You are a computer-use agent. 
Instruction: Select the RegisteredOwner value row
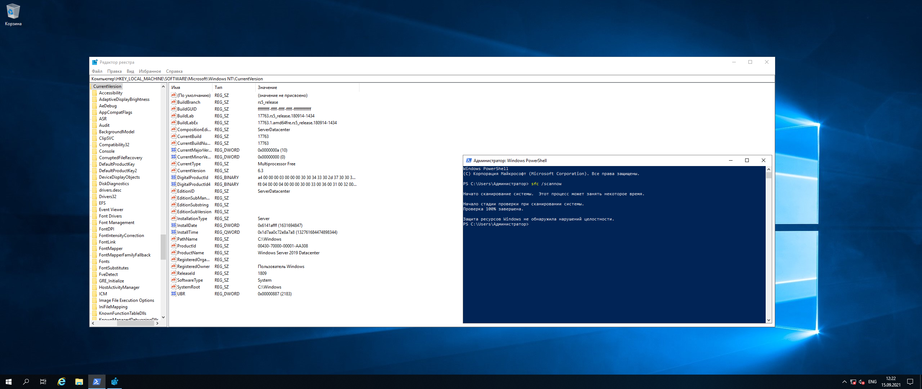pyautogui.click(x=265, y=267)
